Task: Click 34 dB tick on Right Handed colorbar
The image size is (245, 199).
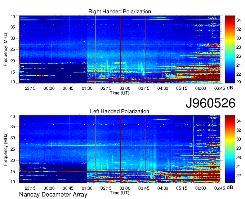Action: [239, 20]
